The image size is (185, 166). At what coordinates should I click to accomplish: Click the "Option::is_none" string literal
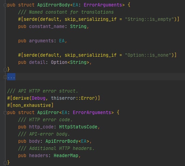pyautogui.click(x=148, y=55)
